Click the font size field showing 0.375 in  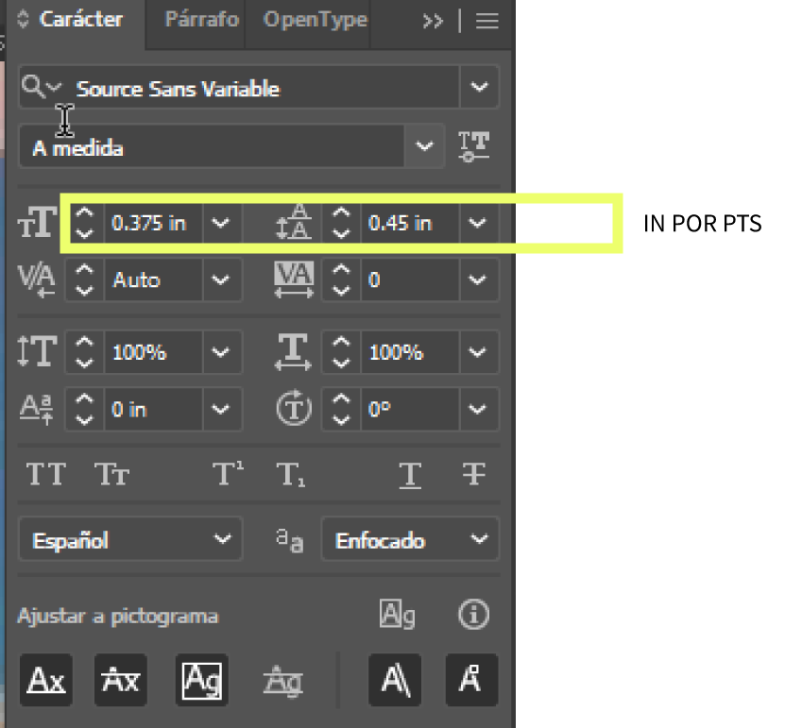(151, 224)
